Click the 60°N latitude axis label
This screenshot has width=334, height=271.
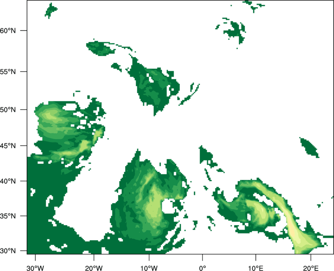(x=8, y=30)
